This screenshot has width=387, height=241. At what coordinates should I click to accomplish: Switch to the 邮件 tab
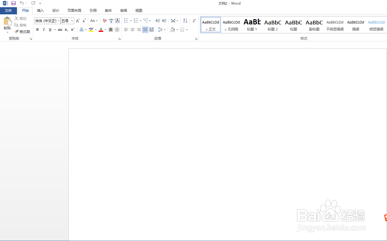[x=108, y=11]
